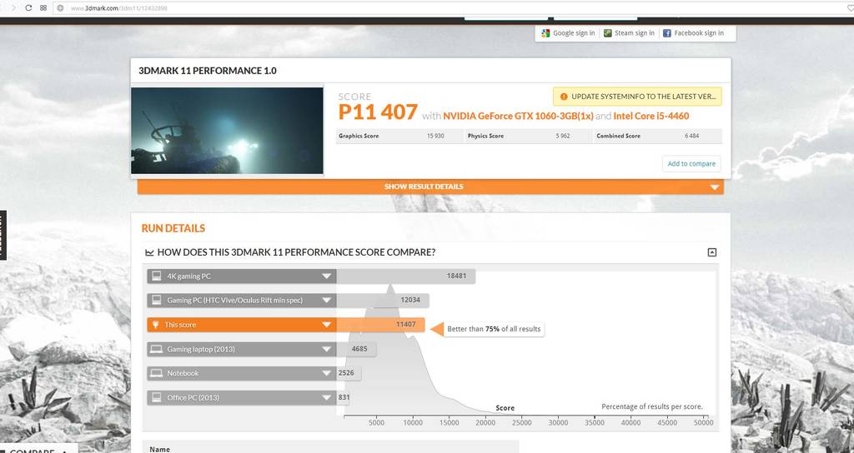Click the Update SystemInfo warning banner

point(637,97)
